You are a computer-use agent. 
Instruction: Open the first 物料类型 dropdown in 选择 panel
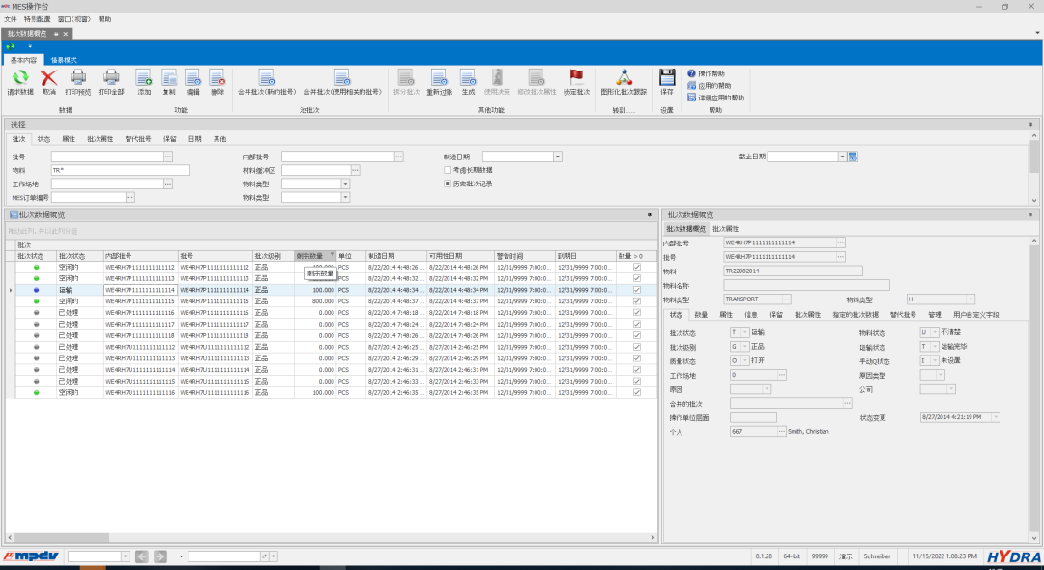345,185
